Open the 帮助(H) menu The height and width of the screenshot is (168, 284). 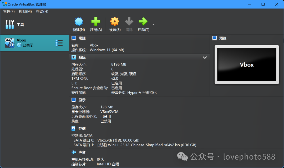[x=42, y=12]
